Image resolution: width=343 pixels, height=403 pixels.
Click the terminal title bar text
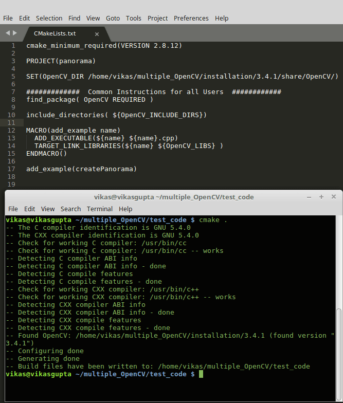tap(174, 197)
